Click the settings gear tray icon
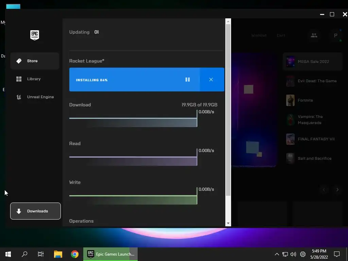Screen dimensions: 348x261 point(303,254)
